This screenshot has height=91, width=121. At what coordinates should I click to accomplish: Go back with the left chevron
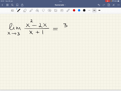pyautogui.click(x=2, y=5)
